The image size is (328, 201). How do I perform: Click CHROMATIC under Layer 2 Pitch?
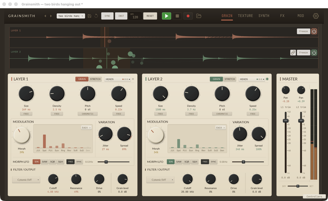222,114
